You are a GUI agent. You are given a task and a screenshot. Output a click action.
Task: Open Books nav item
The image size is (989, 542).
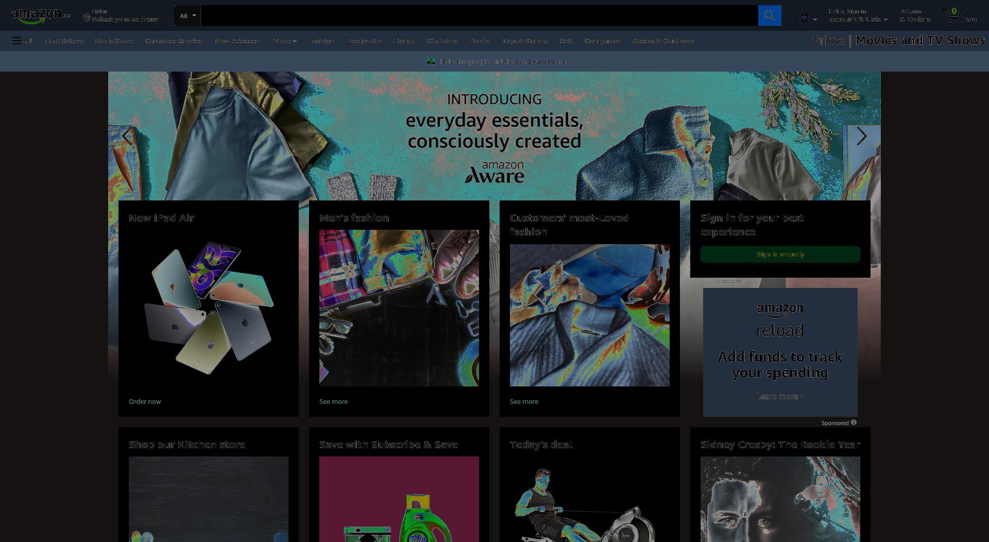click(480, 41)
